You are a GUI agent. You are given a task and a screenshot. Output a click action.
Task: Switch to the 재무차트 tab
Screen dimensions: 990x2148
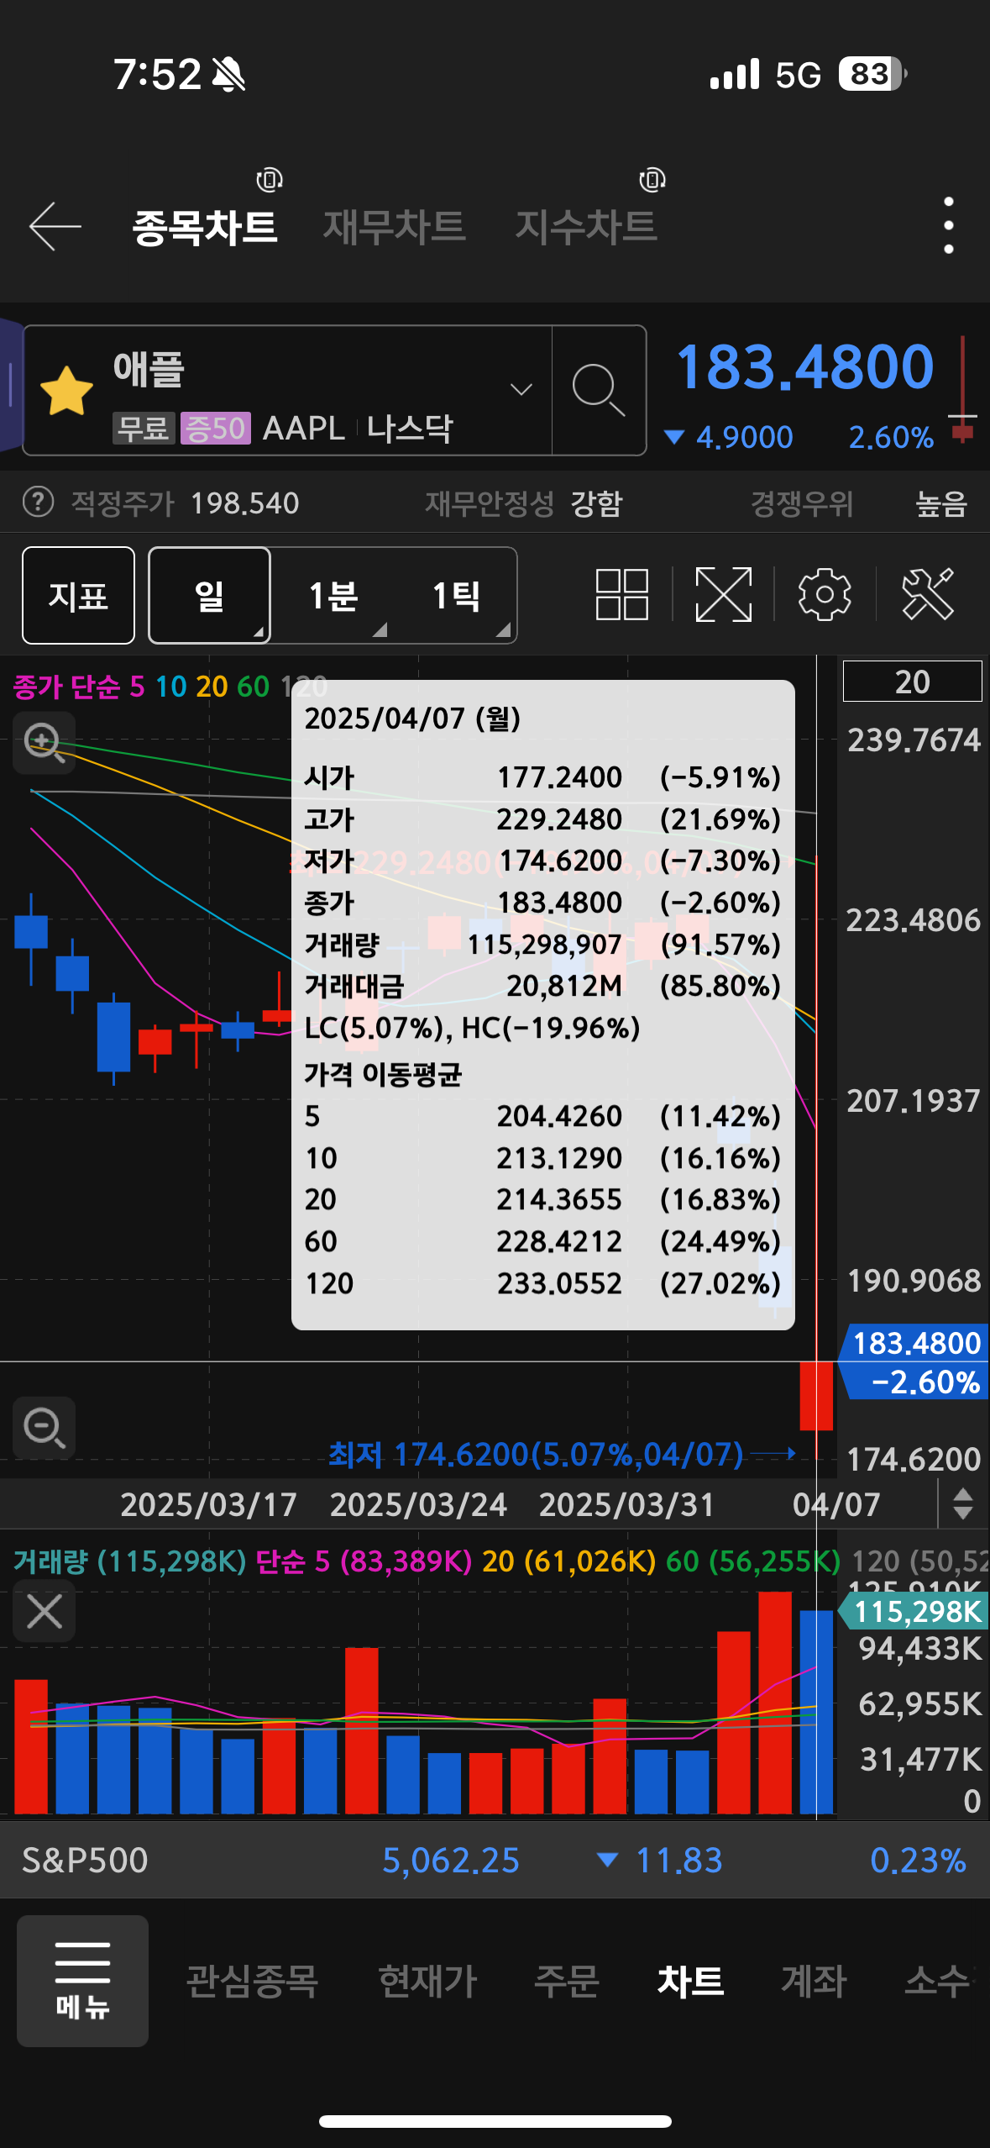coord(395,227)
